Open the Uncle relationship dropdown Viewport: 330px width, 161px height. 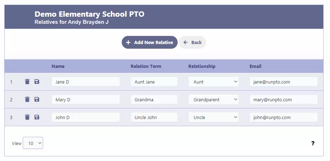(213, 117)
